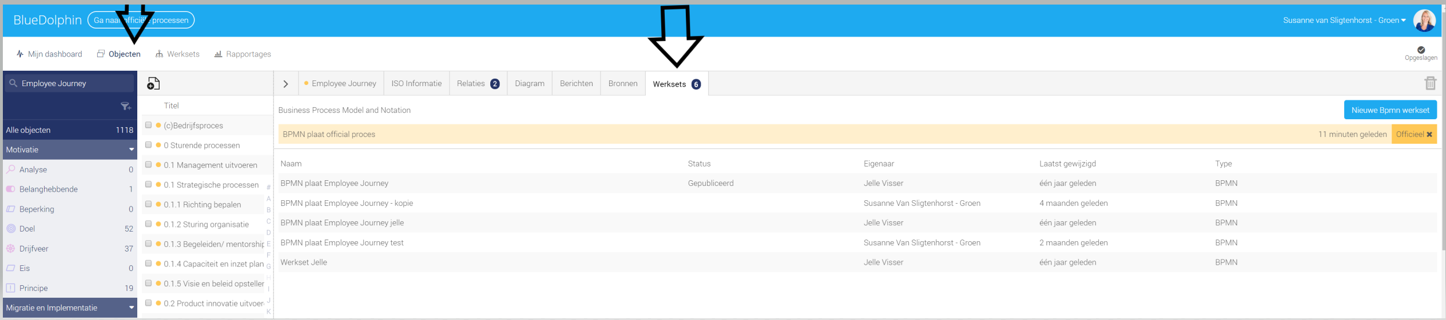
Task: Select Eis object type
Action: point(70,268)
